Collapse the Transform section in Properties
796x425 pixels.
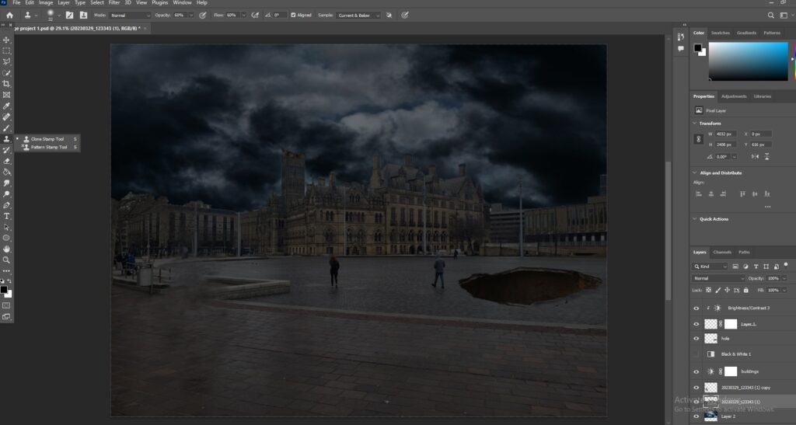[695, 123]
